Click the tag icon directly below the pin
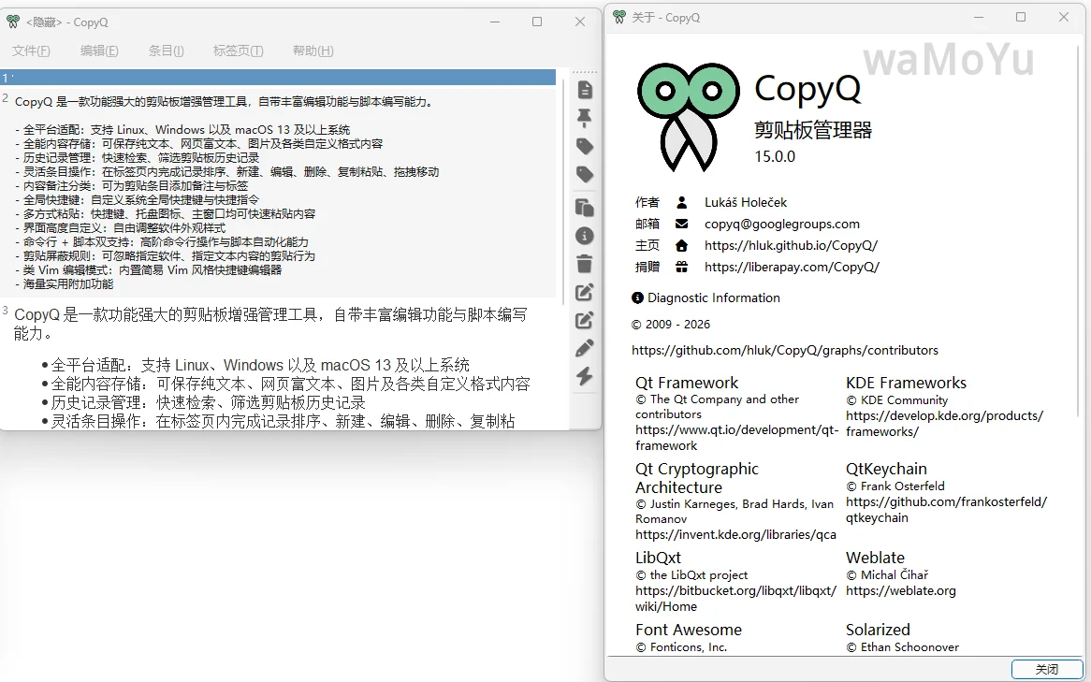Viewport: 1091px width, 682px height. (585, 146)
